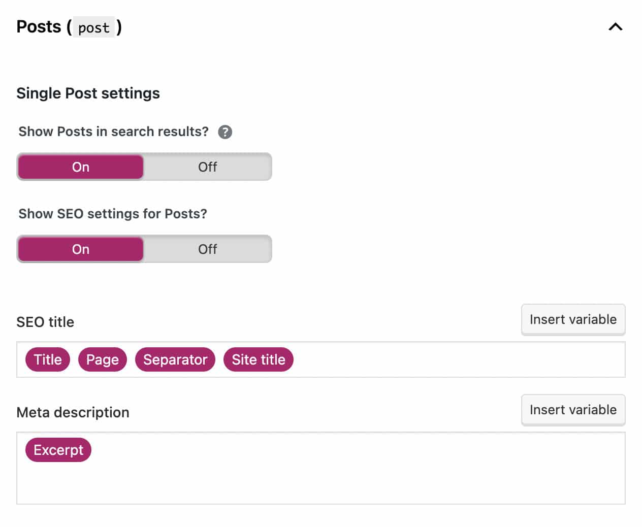This screenshot has height=527, width=642.
Task: Enable Show SEO settings for Posts
Action: 81,249
